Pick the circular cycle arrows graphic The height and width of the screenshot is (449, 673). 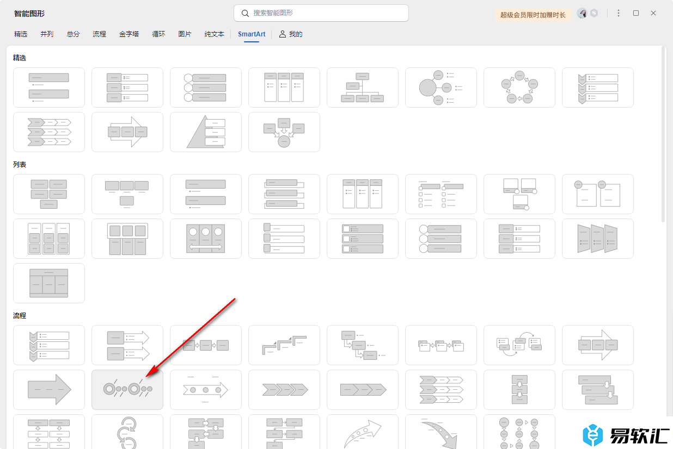[519, 88]
